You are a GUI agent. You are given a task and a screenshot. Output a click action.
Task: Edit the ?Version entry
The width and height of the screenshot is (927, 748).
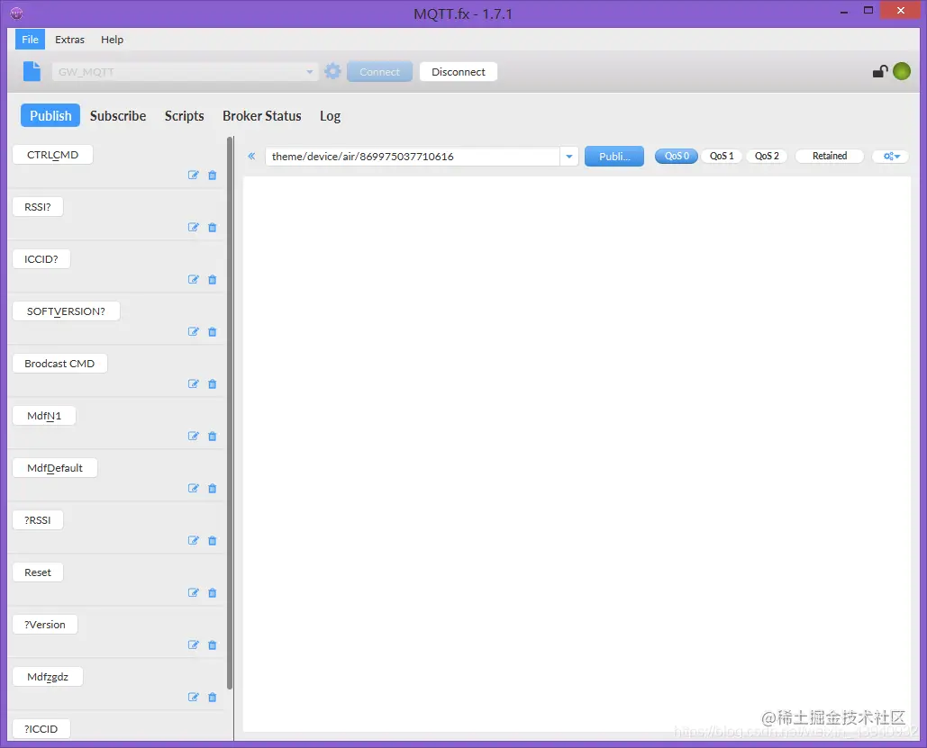click(194, 644)
